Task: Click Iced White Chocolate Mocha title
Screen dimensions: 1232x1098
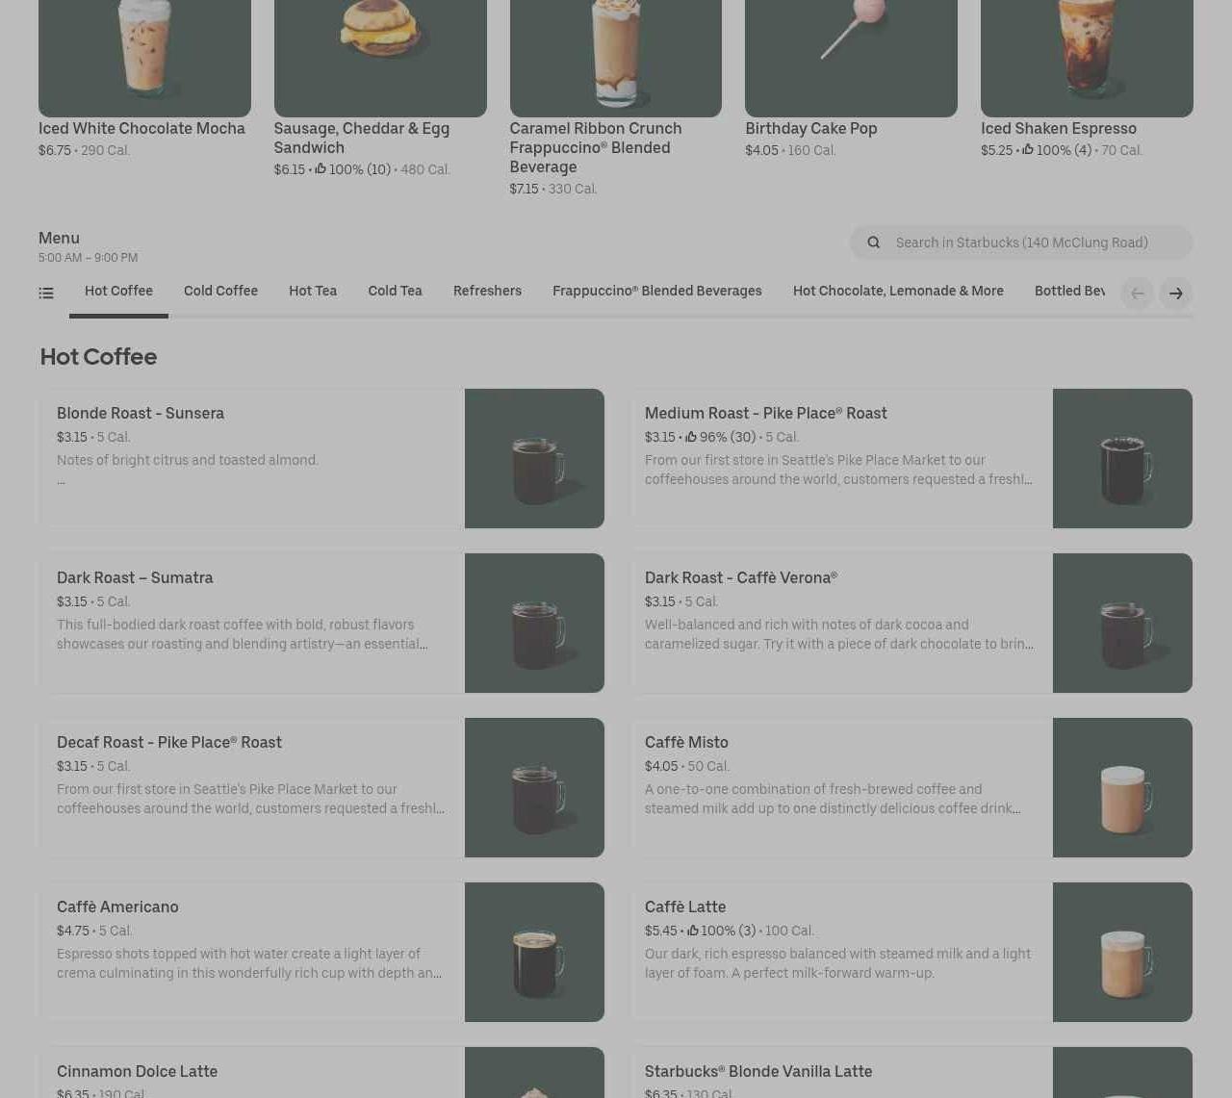Action: 141,129
